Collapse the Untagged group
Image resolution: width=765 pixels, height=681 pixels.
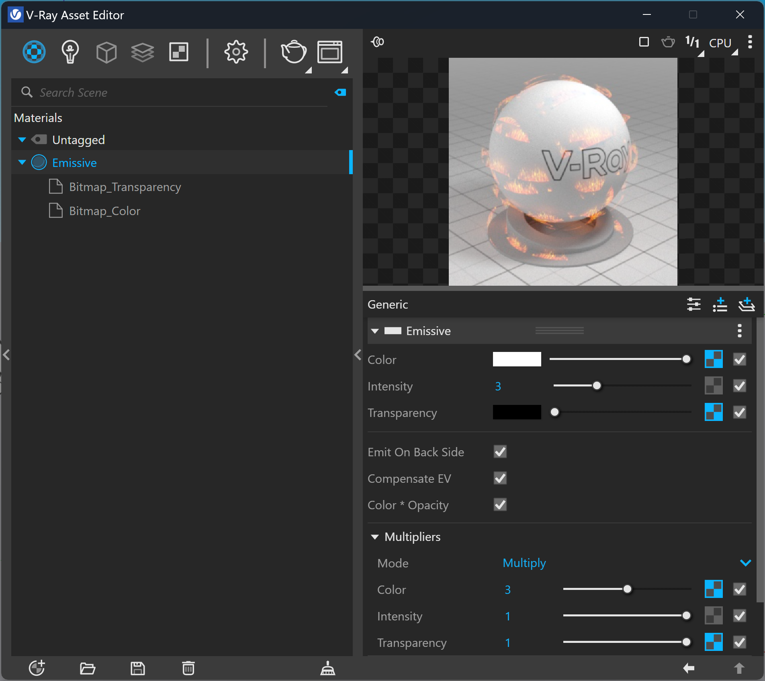[22, 140]
